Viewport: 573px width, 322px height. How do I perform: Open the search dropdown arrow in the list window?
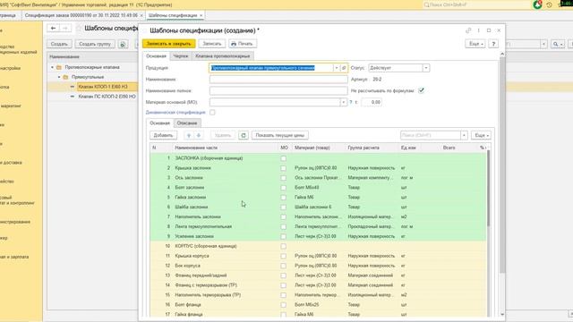pos(543,44)
